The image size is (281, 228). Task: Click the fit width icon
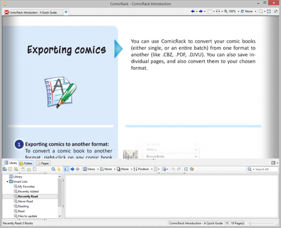tap(218, 12)
